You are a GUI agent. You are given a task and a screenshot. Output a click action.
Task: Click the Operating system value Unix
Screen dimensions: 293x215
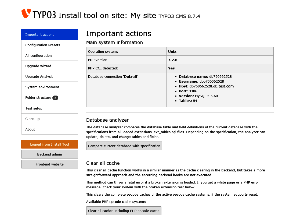pos(172,51)
